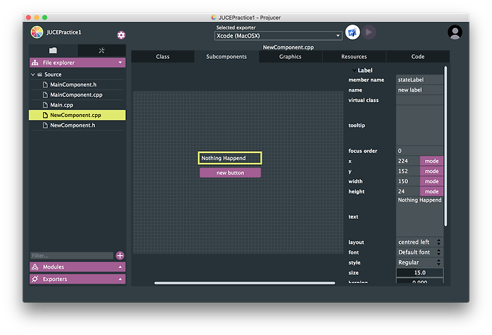Click the file Filter input field
Screen dimensions: 492x335
click(72, 256)
